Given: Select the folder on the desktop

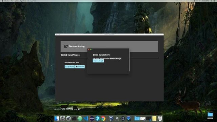Looking at the screenshot, I should pyautogui.click(x=210, y=115).
